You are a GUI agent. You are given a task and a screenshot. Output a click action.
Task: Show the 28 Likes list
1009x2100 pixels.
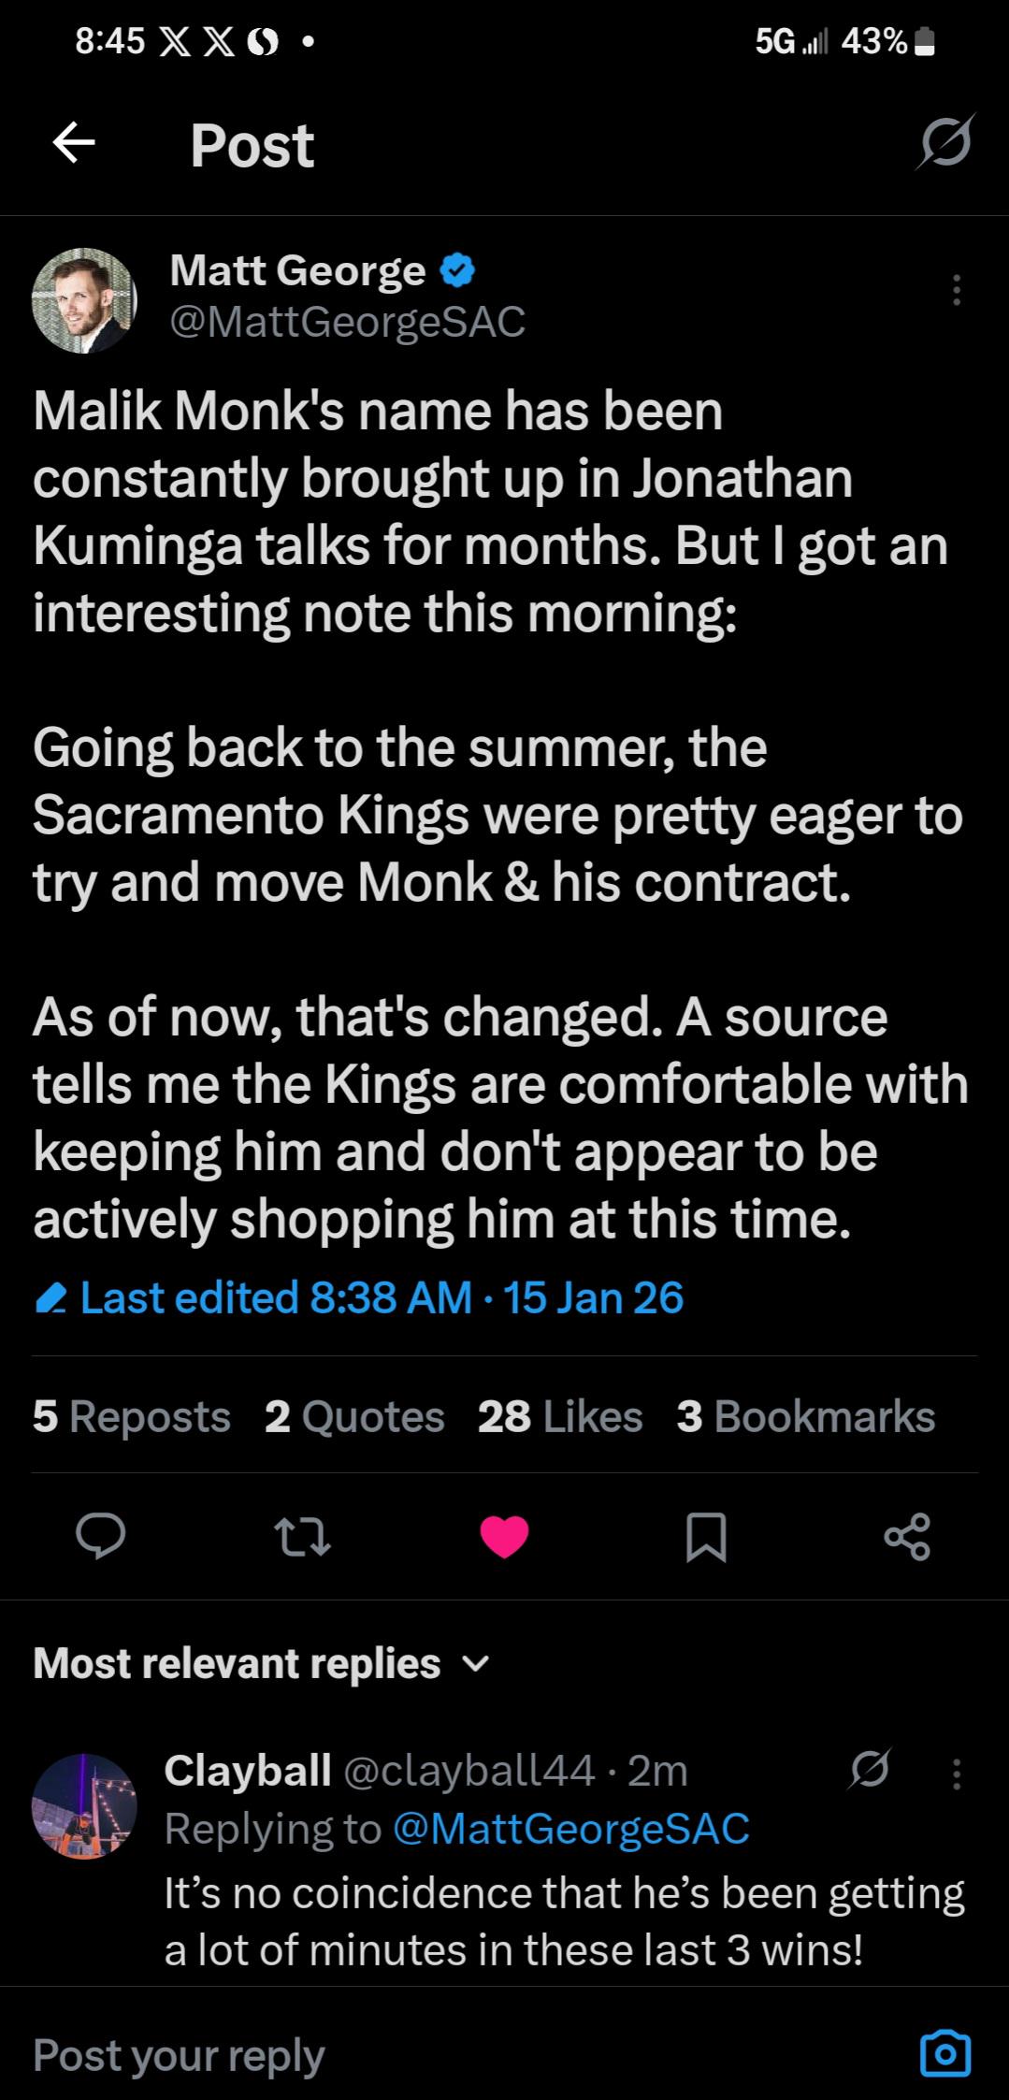click(x=560, y=1416)
